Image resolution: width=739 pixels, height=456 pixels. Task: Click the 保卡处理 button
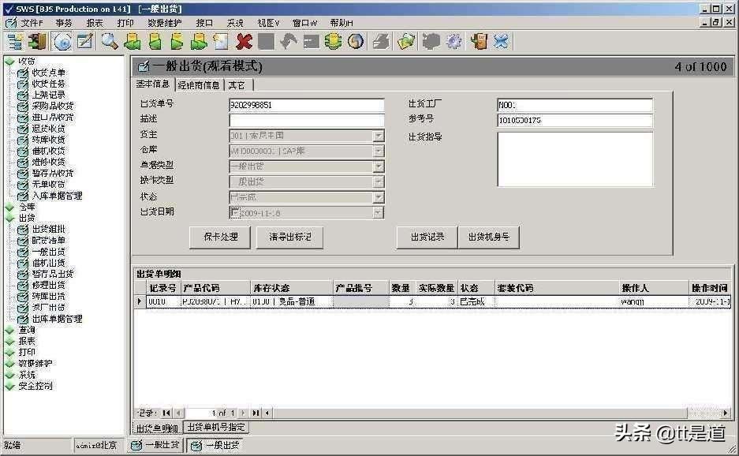coord(220,237)
